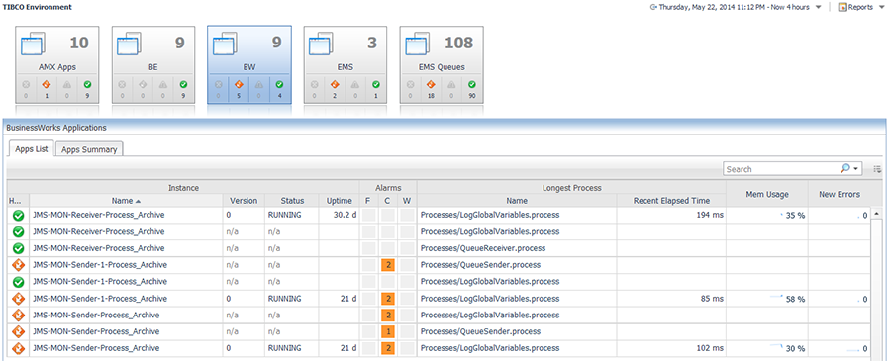Click the 30.2 d uptime value
891x361 pixels.
pyautogui.click(x=344, y=216)
